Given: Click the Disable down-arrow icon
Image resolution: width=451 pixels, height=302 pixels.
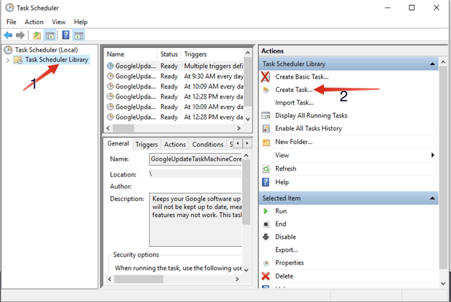Looking at the screenshot, I should click(266, 237).
